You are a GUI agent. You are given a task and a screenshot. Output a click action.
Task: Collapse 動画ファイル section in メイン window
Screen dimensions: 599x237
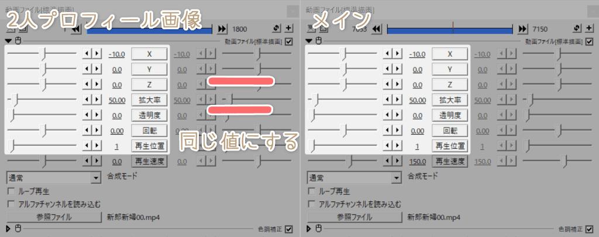[309, 41]
